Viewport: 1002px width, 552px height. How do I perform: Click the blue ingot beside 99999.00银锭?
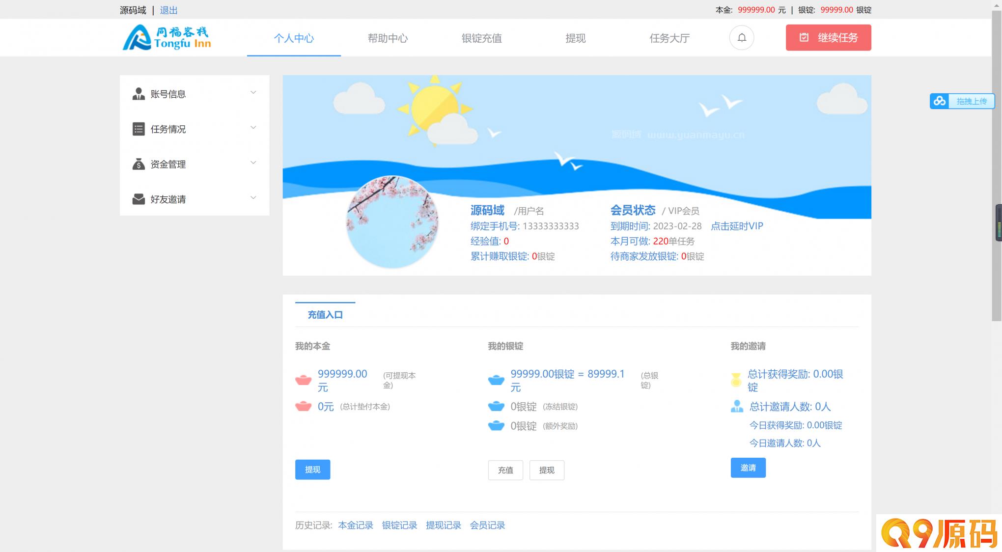point(496,380)
